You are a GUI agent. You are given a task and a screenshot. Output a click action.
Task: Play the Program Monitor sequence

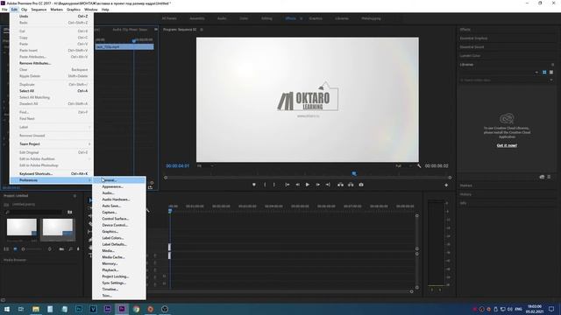308,185
